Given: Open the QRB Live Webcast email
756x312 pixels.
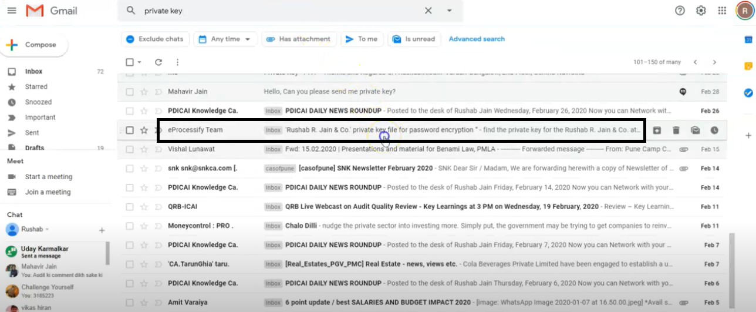Looking at the screenshot, I should [422, 206].
